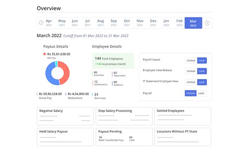Viewport: 249px width, 153px height.
Task: Click the Rs 55,81,638.00 Net Pay amount
Action: point(59,54)
